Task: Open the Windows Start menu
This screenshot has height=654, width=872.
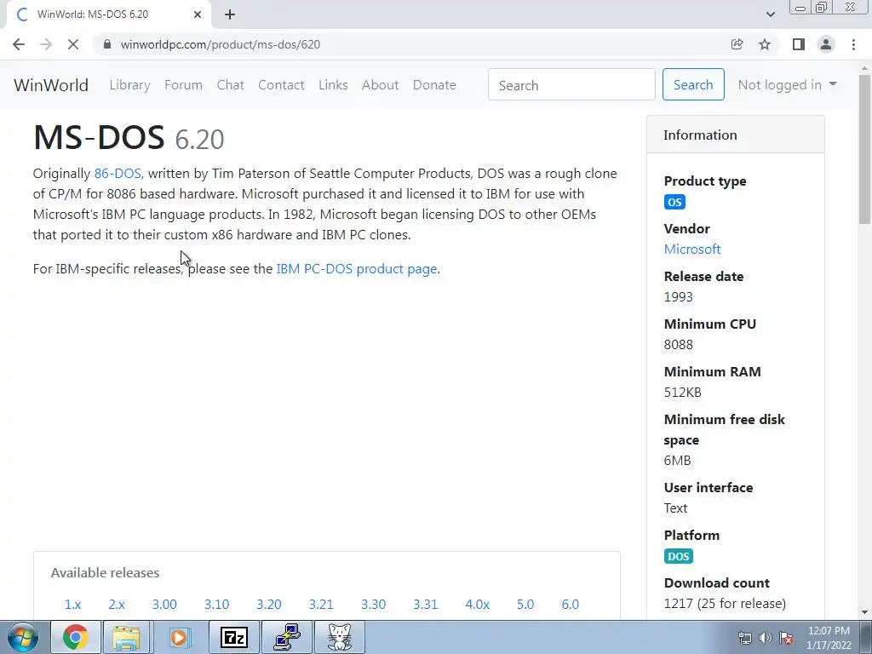Action: 23,637
